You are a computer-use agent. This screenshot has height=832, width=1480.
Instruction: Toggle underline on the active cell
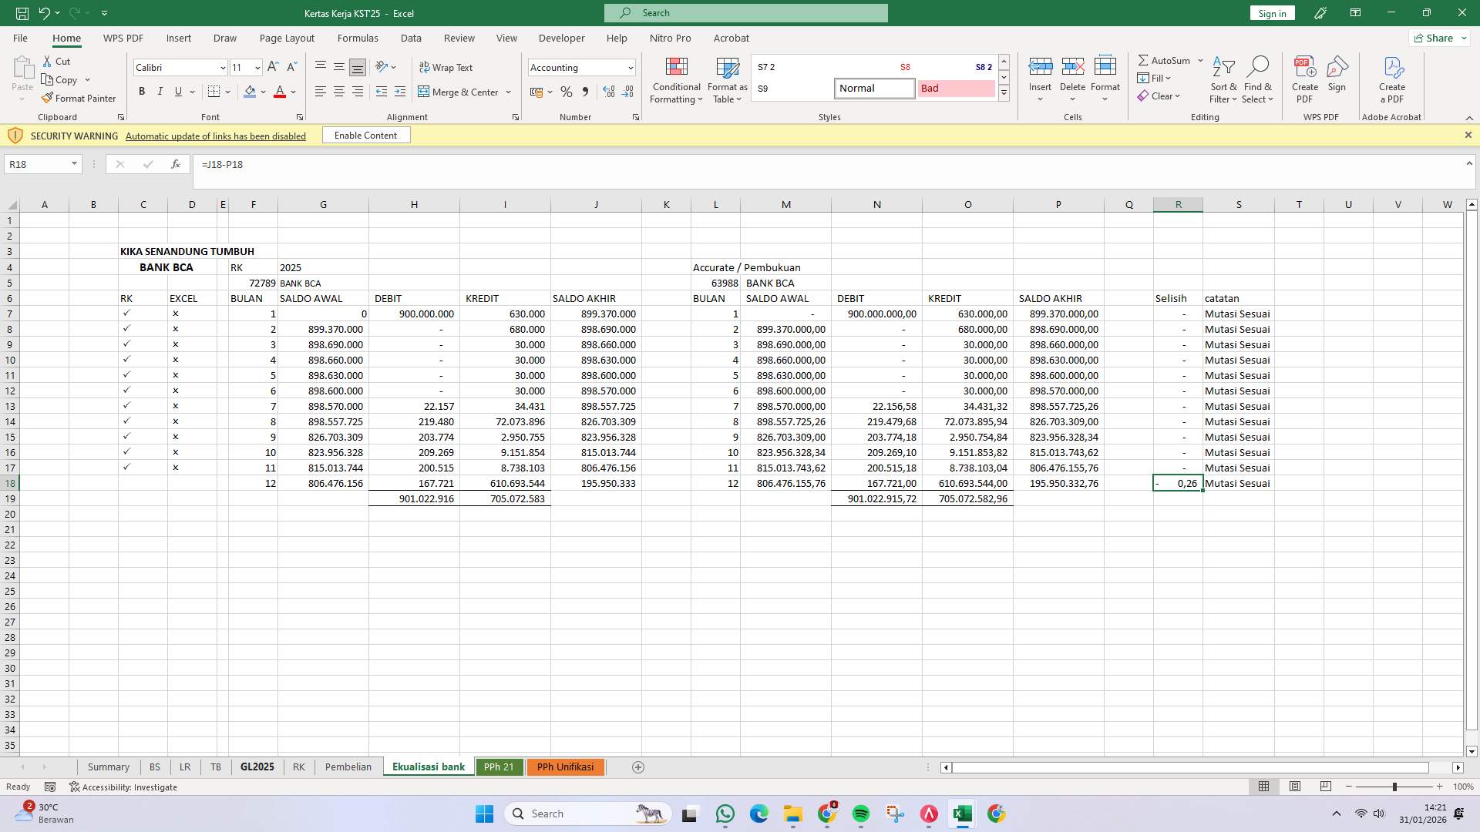pyautogui.click(x=177, y=92)
